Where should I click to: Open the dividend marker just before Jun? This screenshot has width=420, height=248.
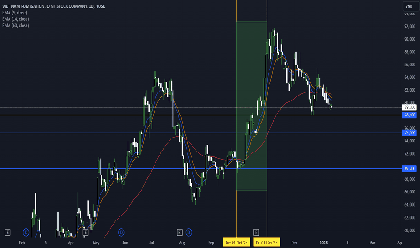coord(121,233)
